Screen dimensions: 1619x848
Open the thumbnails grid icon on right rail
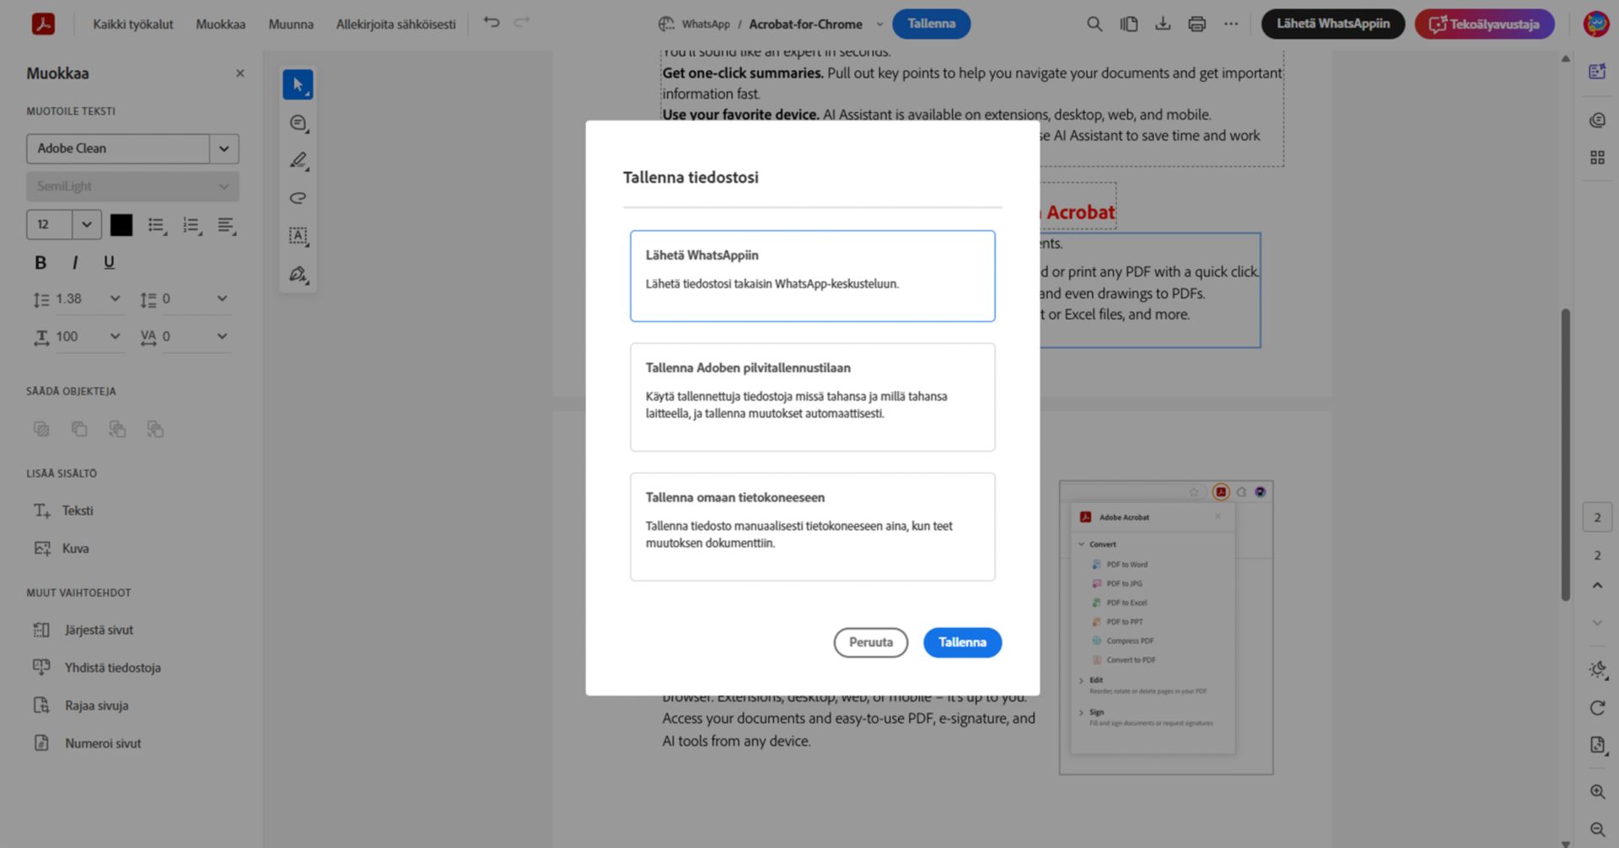pos(1597,158)
